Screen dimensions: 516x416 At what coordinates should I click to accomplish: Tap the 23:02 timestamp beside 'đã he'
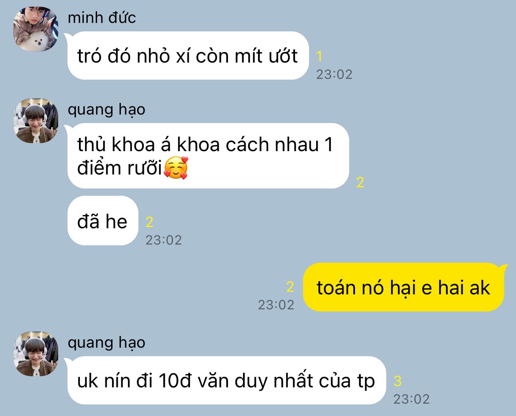(164, 240)
